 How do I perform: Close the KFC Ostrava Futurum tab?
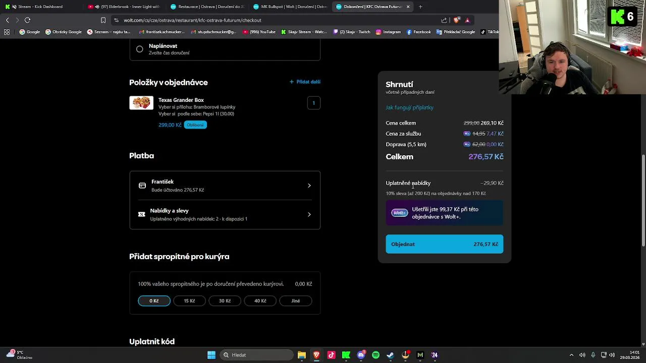coord(408,7)
